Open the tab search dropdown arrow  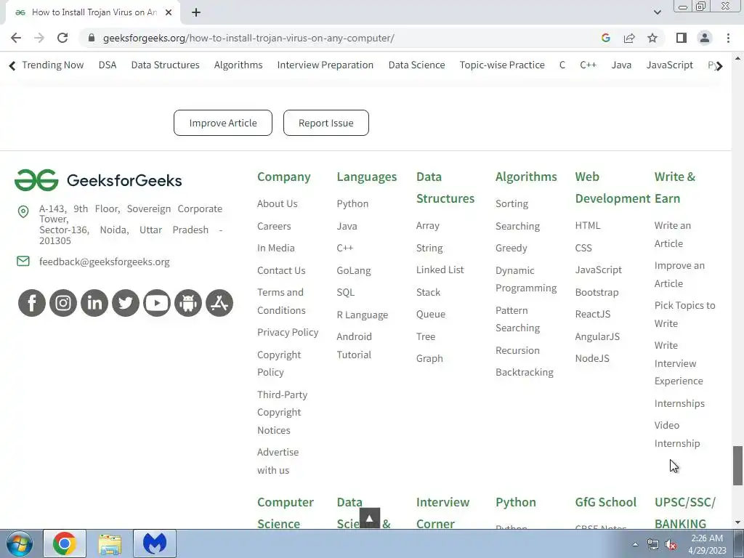pyautogui.click(x=657, y=12)
